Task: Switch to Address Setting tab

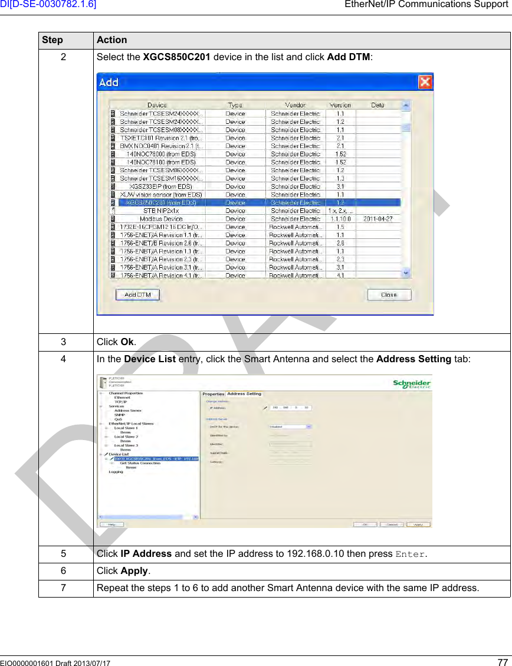Action: coord(244,393)
